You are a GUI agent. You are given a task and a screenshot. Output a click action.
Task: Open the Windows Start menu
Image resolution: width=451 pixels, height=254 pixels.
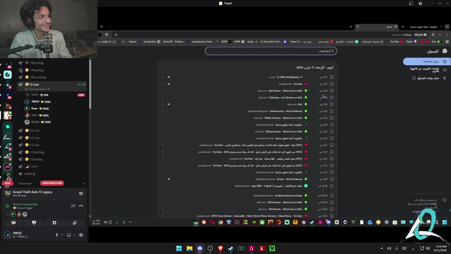point(179,248)
